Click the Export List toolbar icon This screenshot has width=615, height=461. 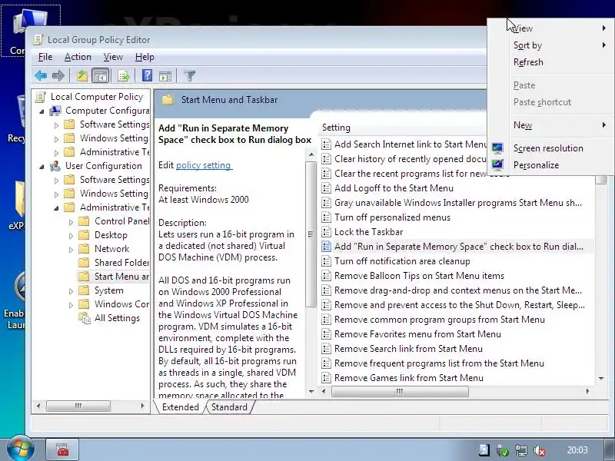(123, 75)
